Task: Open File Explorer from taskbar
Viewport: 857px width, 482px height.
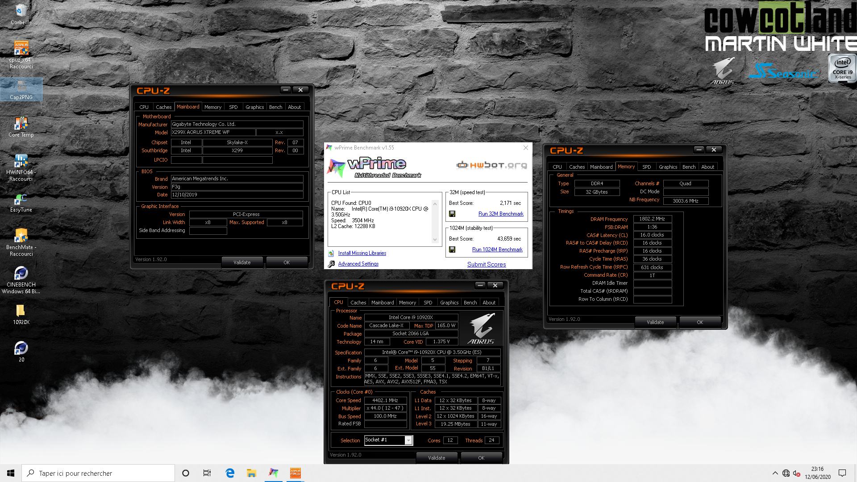Action: point(252,473)
